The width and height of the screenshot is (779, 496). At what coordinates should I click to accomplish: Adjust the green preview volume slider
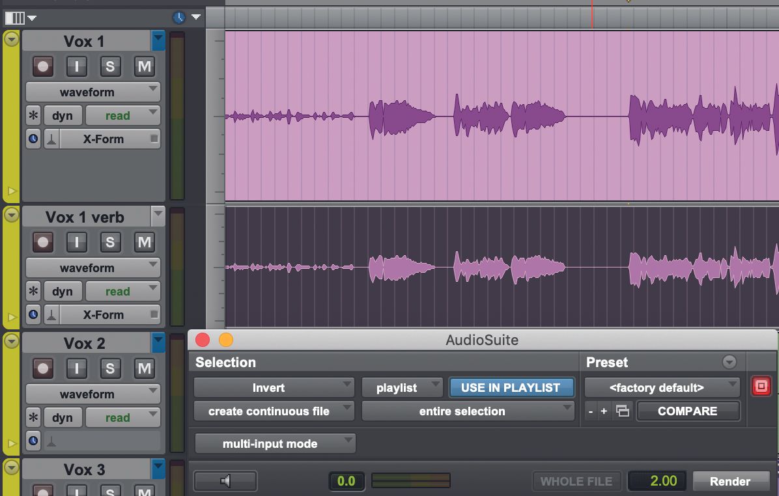tap(410, 480)
